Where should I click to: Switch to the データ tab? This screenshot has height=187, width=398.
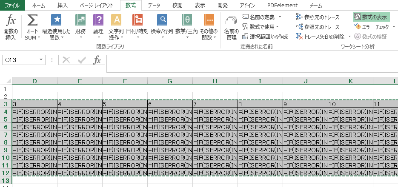[x=154, y=6]
